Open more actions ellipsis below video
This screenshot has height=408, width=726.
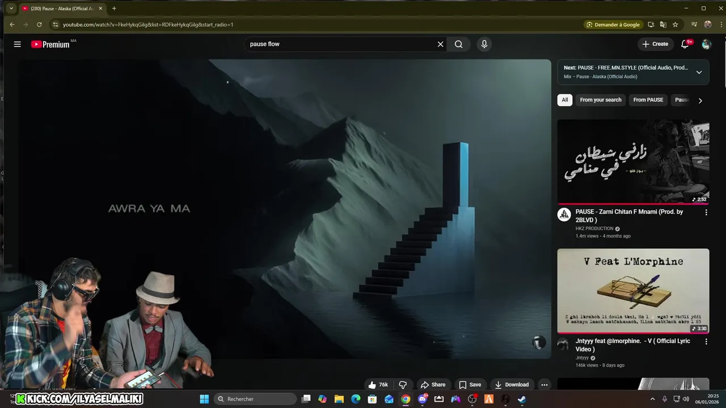point(544,385)
